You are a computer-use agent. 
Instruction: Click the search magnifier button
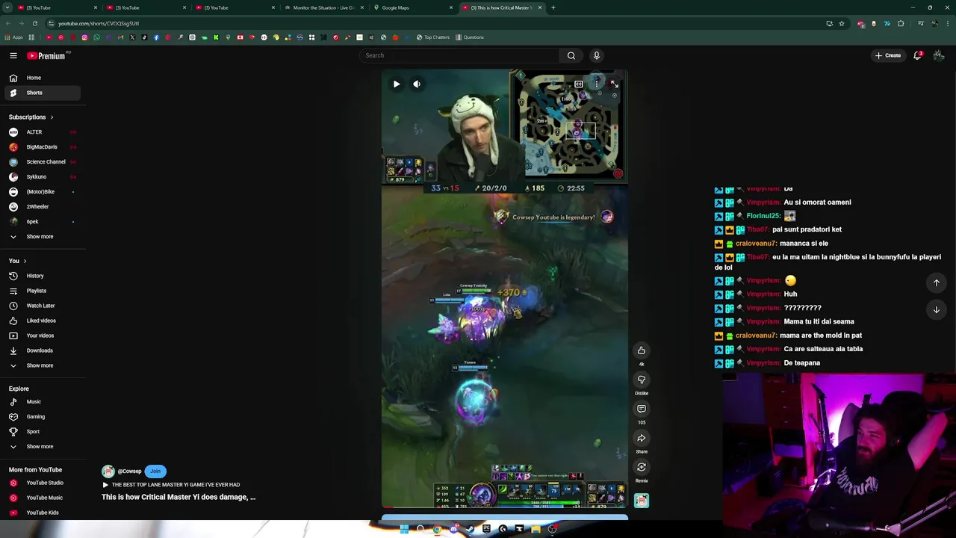coord(571,55)
